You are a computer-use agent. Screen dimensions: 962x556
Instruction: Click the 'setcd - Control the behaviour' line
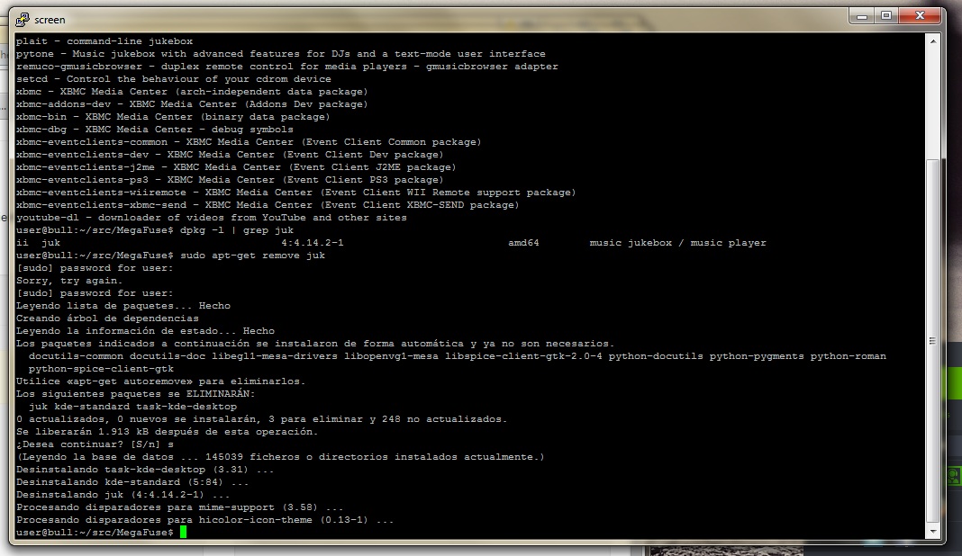(x=174, y=79)
